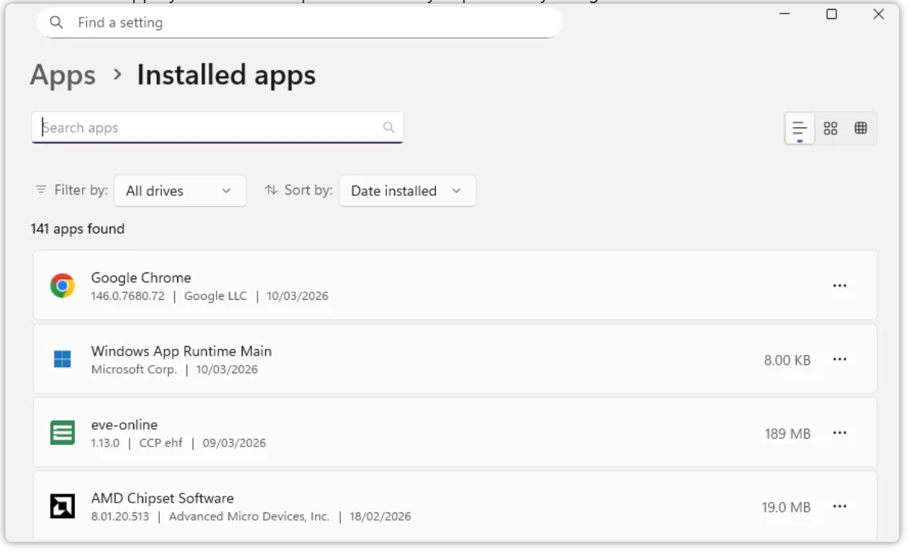This screenshot has height=554, width=909.
Task: Click the Windows App Runtime icon
Action: pyautogui.click(x=62, y=359)
